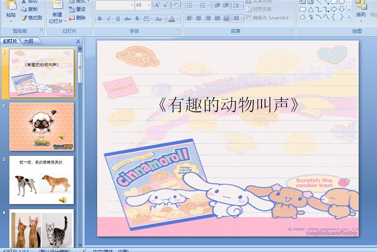Delete the slide using 删除
This screenshot has height=252, width=377.
tap(77, 18)
